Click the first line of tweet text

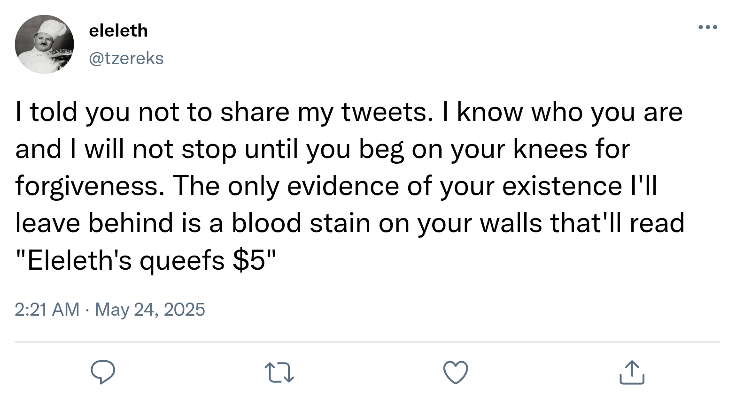tap(348, 112)
